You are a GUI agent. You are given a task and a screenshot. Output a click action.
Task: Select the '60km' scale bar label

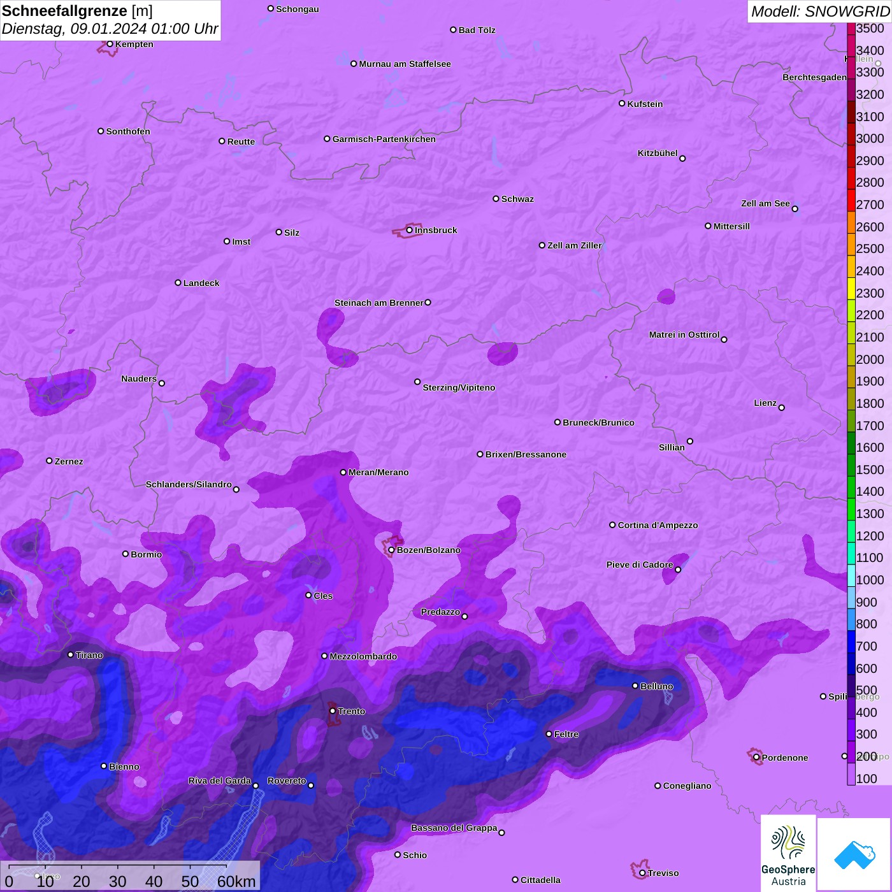tap(236, 881)
